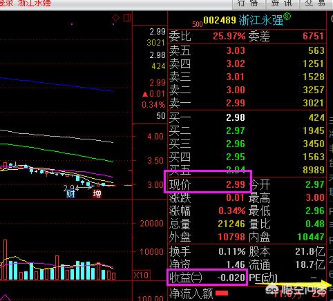The image size is (333, 301).
Task: Click the X10 volume scale label
Action: point(142,275)
